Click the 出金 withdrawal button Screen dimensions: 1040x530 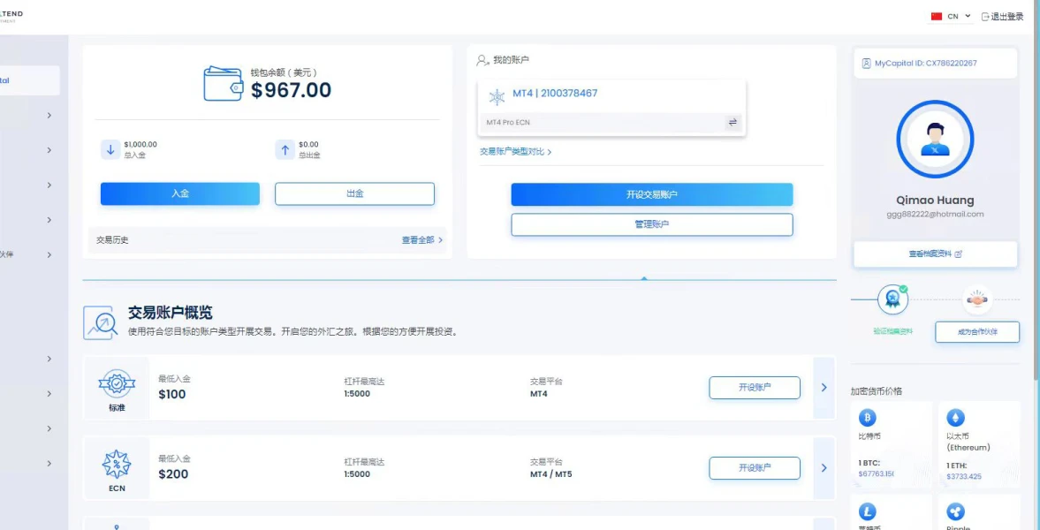[355, 193]
